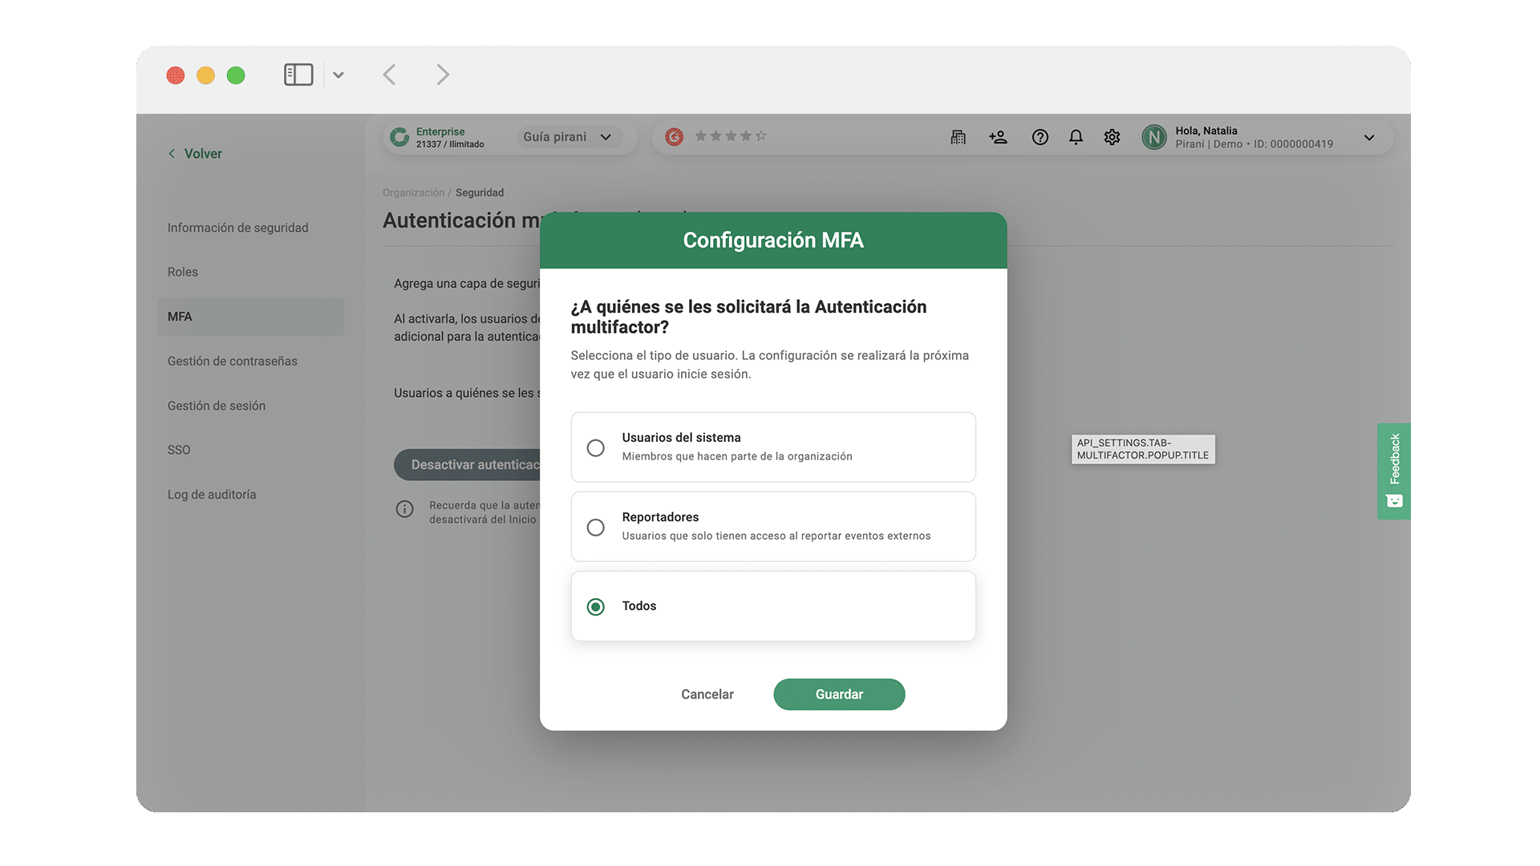Image resolution: width=1540 pixels, height=866 pixels.
Task: Select the Todos radio option
Action: [595, 606]
